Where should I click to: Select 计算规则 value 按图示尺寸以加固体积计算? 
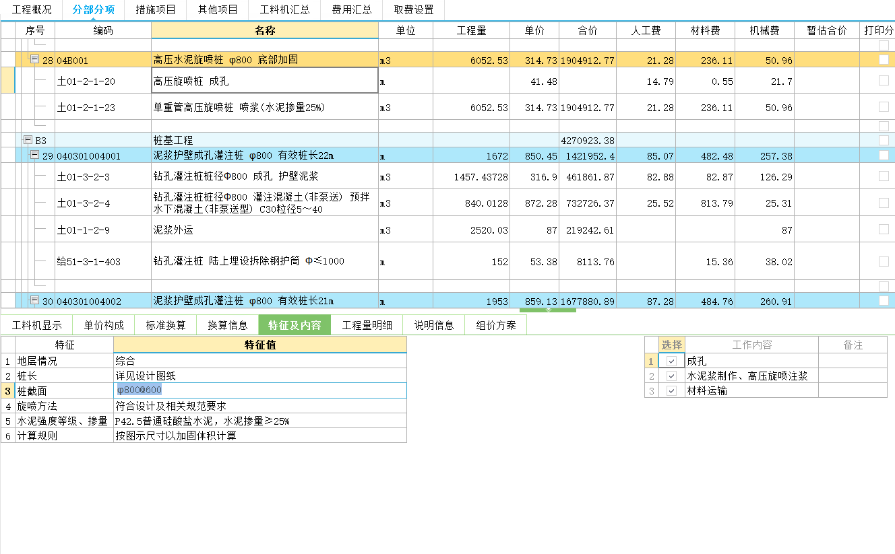click(x=260, y=436)
